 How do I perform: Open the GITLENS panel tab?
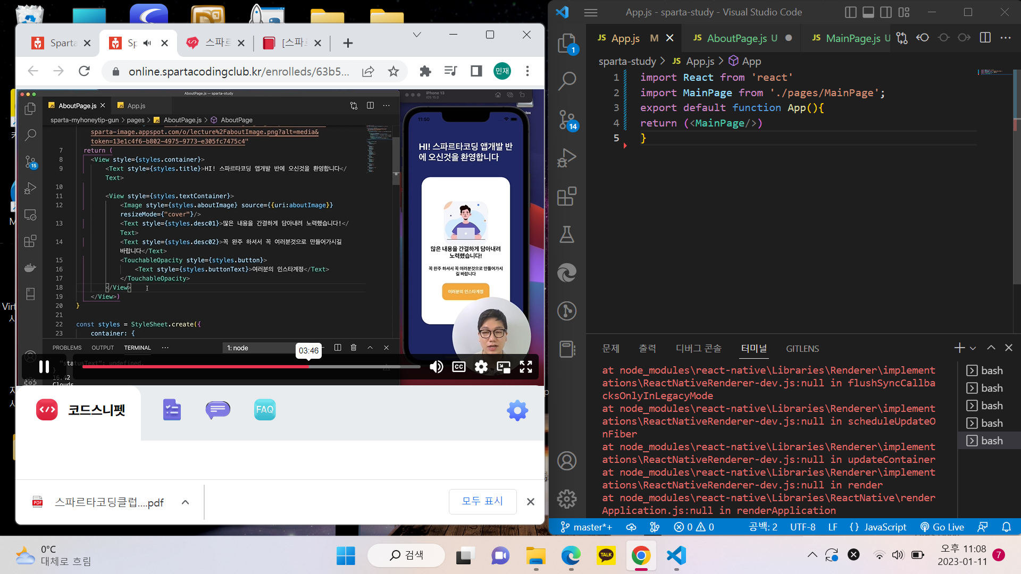tap(802, 349)
